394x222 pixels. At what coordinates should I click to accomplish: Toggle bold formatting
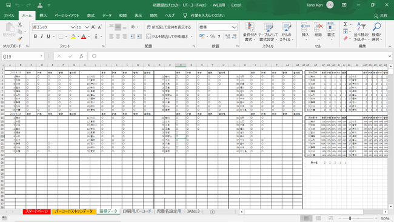[x=35, y=36]
